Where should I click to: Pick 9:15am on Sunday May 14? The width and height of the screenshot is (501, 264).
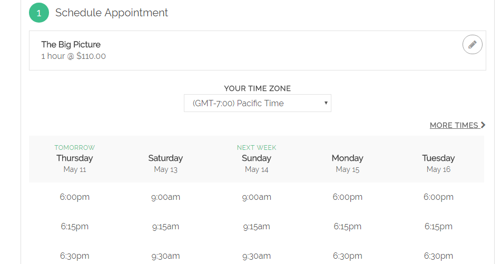257,226
